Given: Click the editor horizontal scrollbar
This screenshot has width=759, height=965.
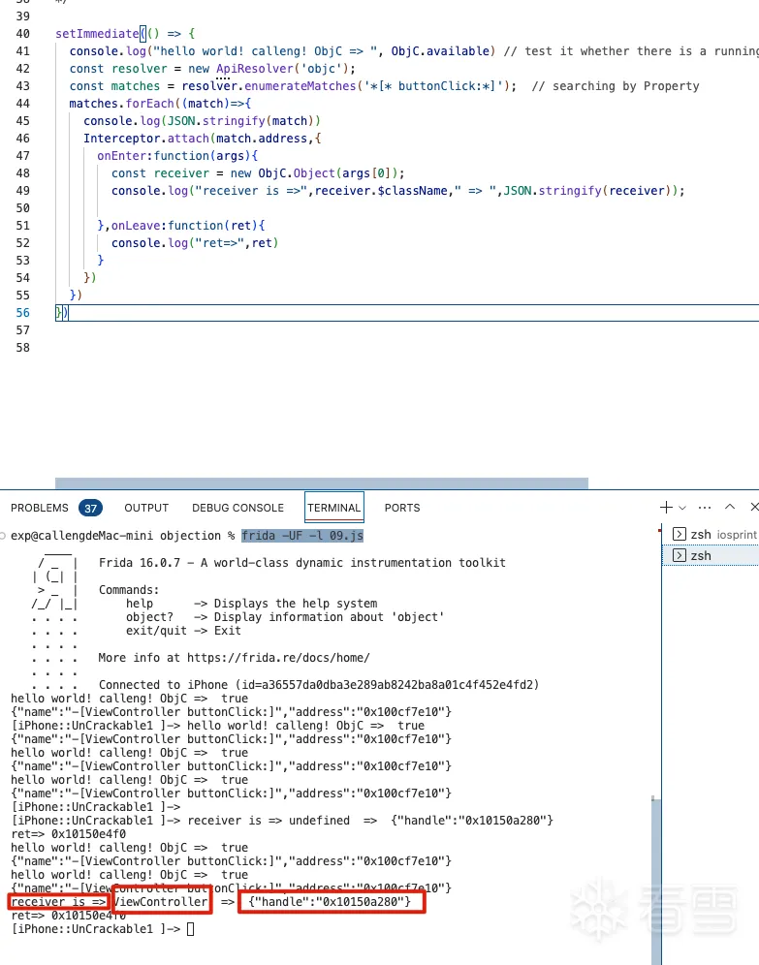Looking at the screenshot, I should [321, 483].
